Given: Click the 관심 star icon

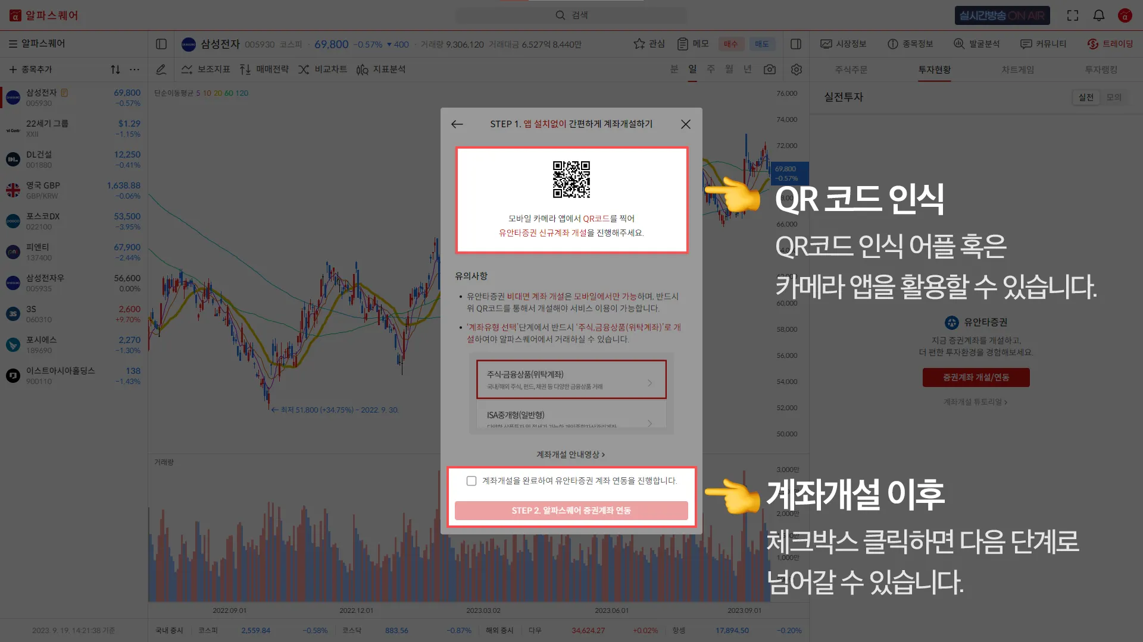Looking at the screenshot, I should (x=639, y=44).
